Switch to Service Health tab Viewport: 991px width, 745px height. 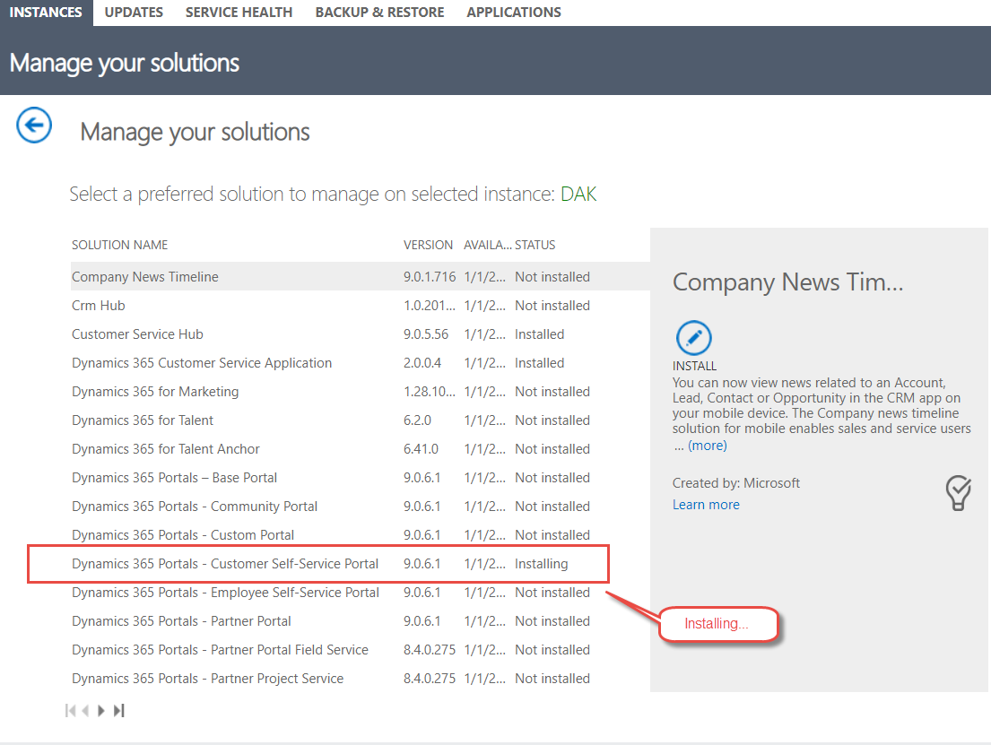(x=239, y=12)
